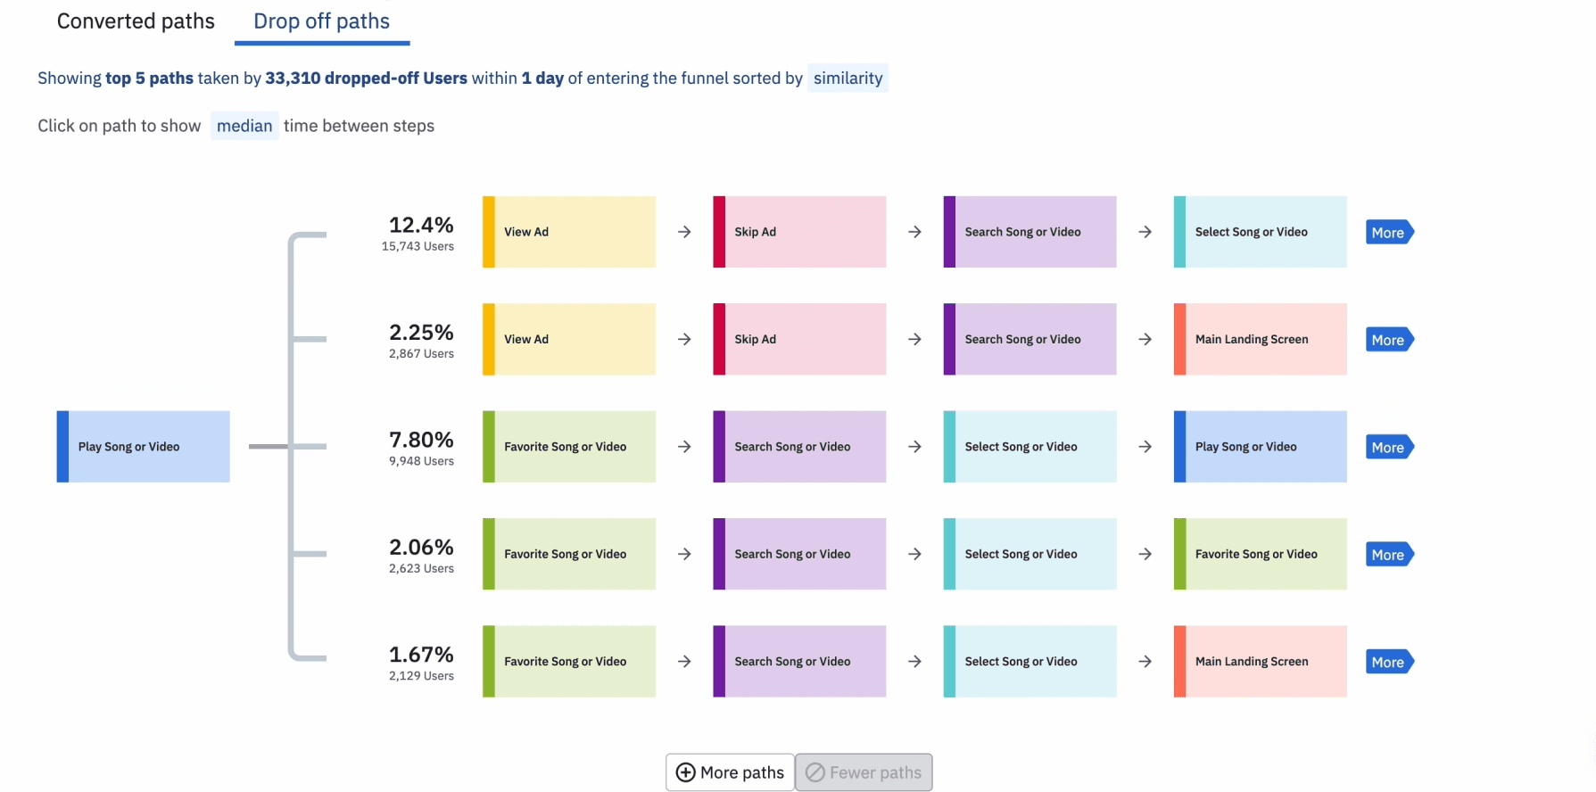Select the Drop off paths tab
Viewport: 1596px width, 792px height.
click(x=321, y=21)
